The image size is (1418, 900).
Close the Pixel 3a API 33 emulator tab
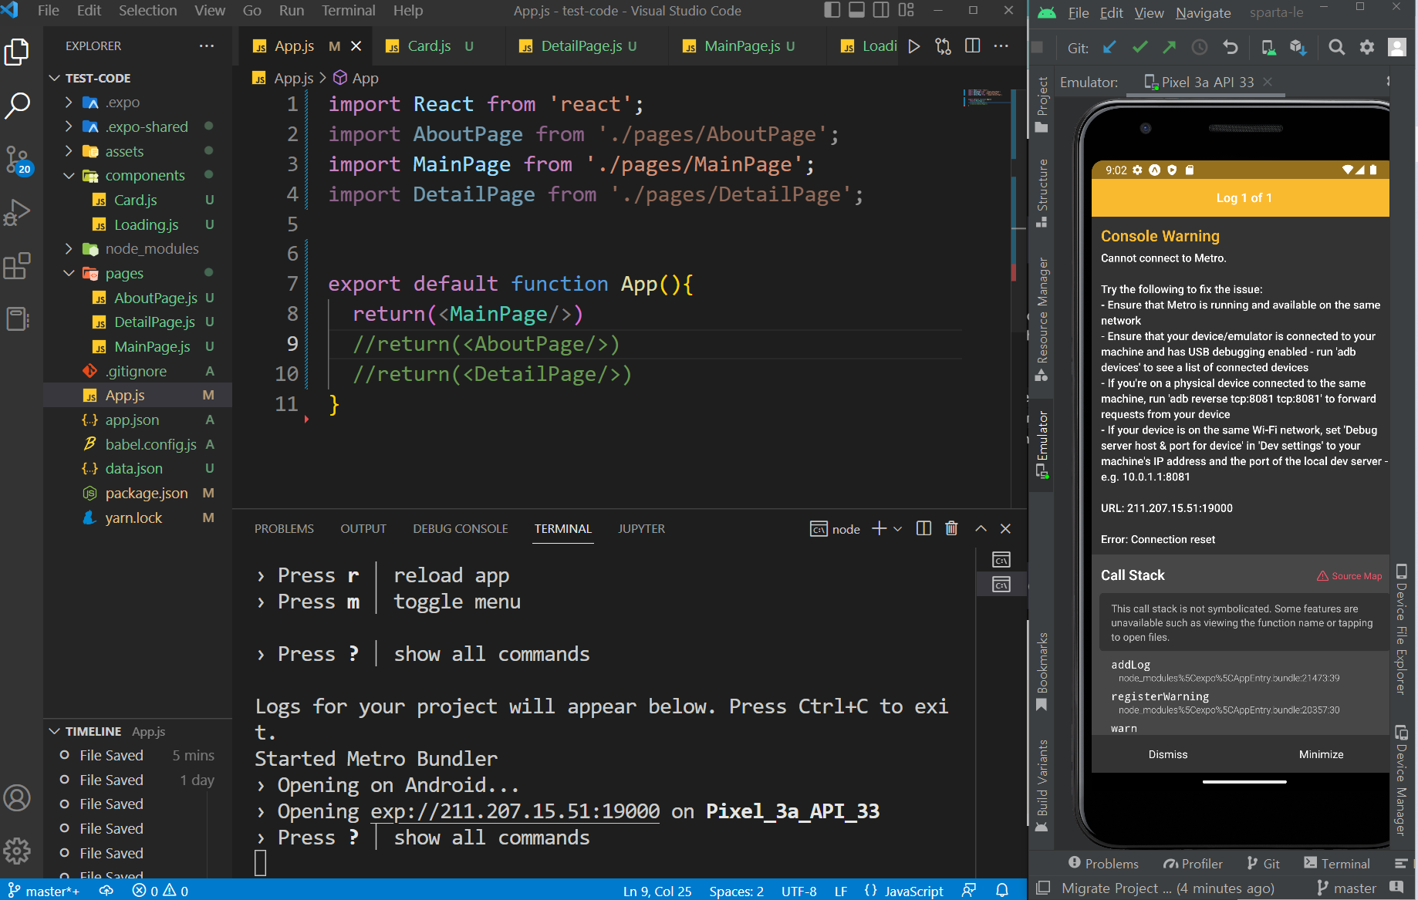pyautogui.click(x=1268, y=82)
